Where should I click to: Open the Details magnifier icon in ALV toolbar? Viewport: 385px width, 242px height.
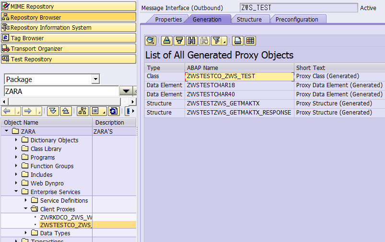click(151, 41)
